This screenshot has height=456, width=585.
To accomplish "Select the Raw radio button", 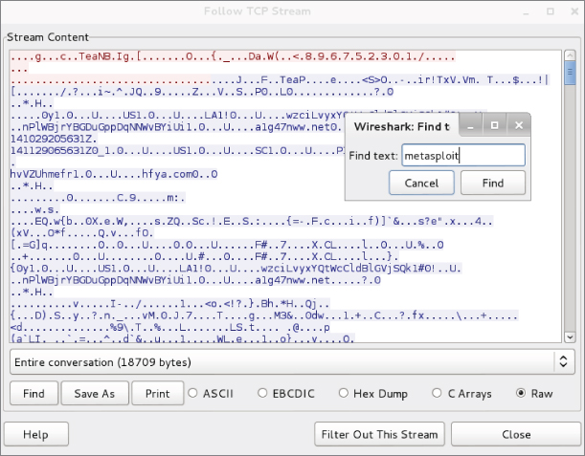I will pyautogui.click(x=521, y=393).
